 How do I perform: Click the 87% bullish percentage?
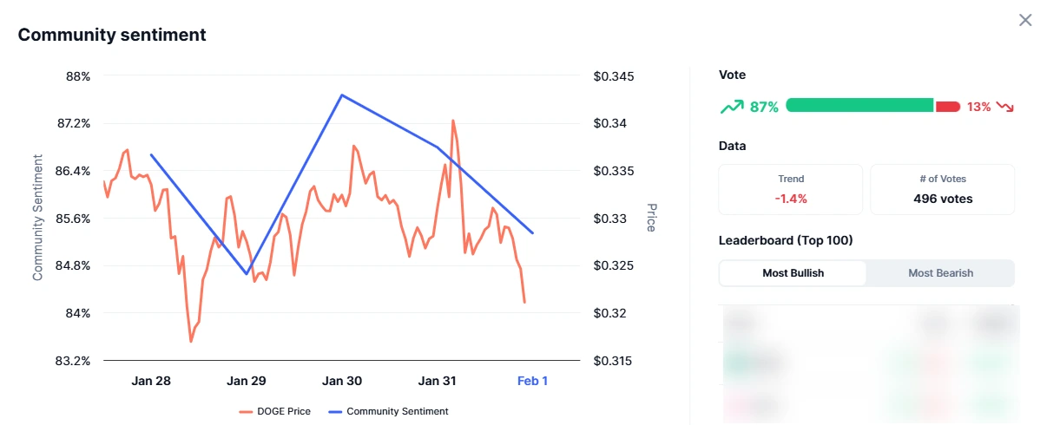764,107
